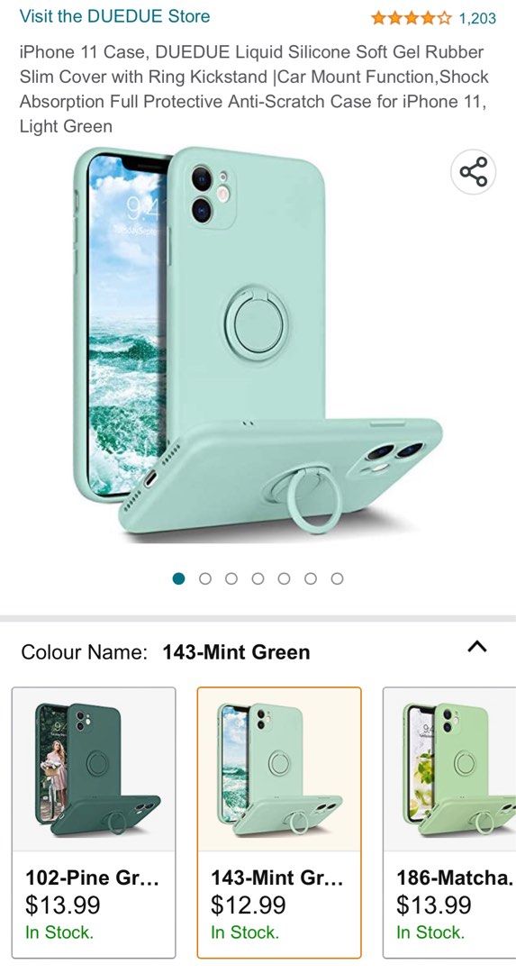Choose the 186-Matcha colour option

pyautogui.click(x=449, y=823)
